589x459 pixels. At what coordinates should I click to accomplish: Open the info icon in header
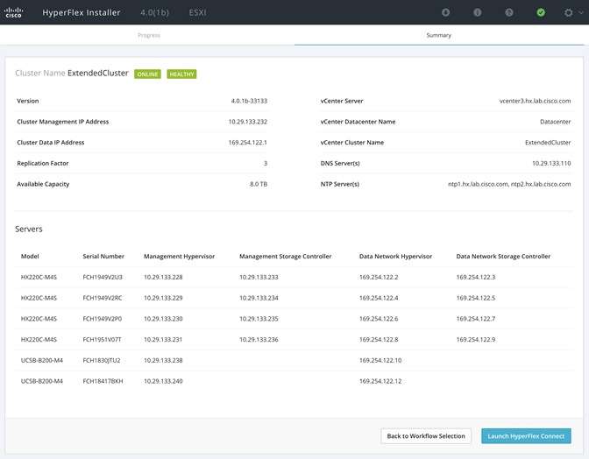click(x=478, y=12)
